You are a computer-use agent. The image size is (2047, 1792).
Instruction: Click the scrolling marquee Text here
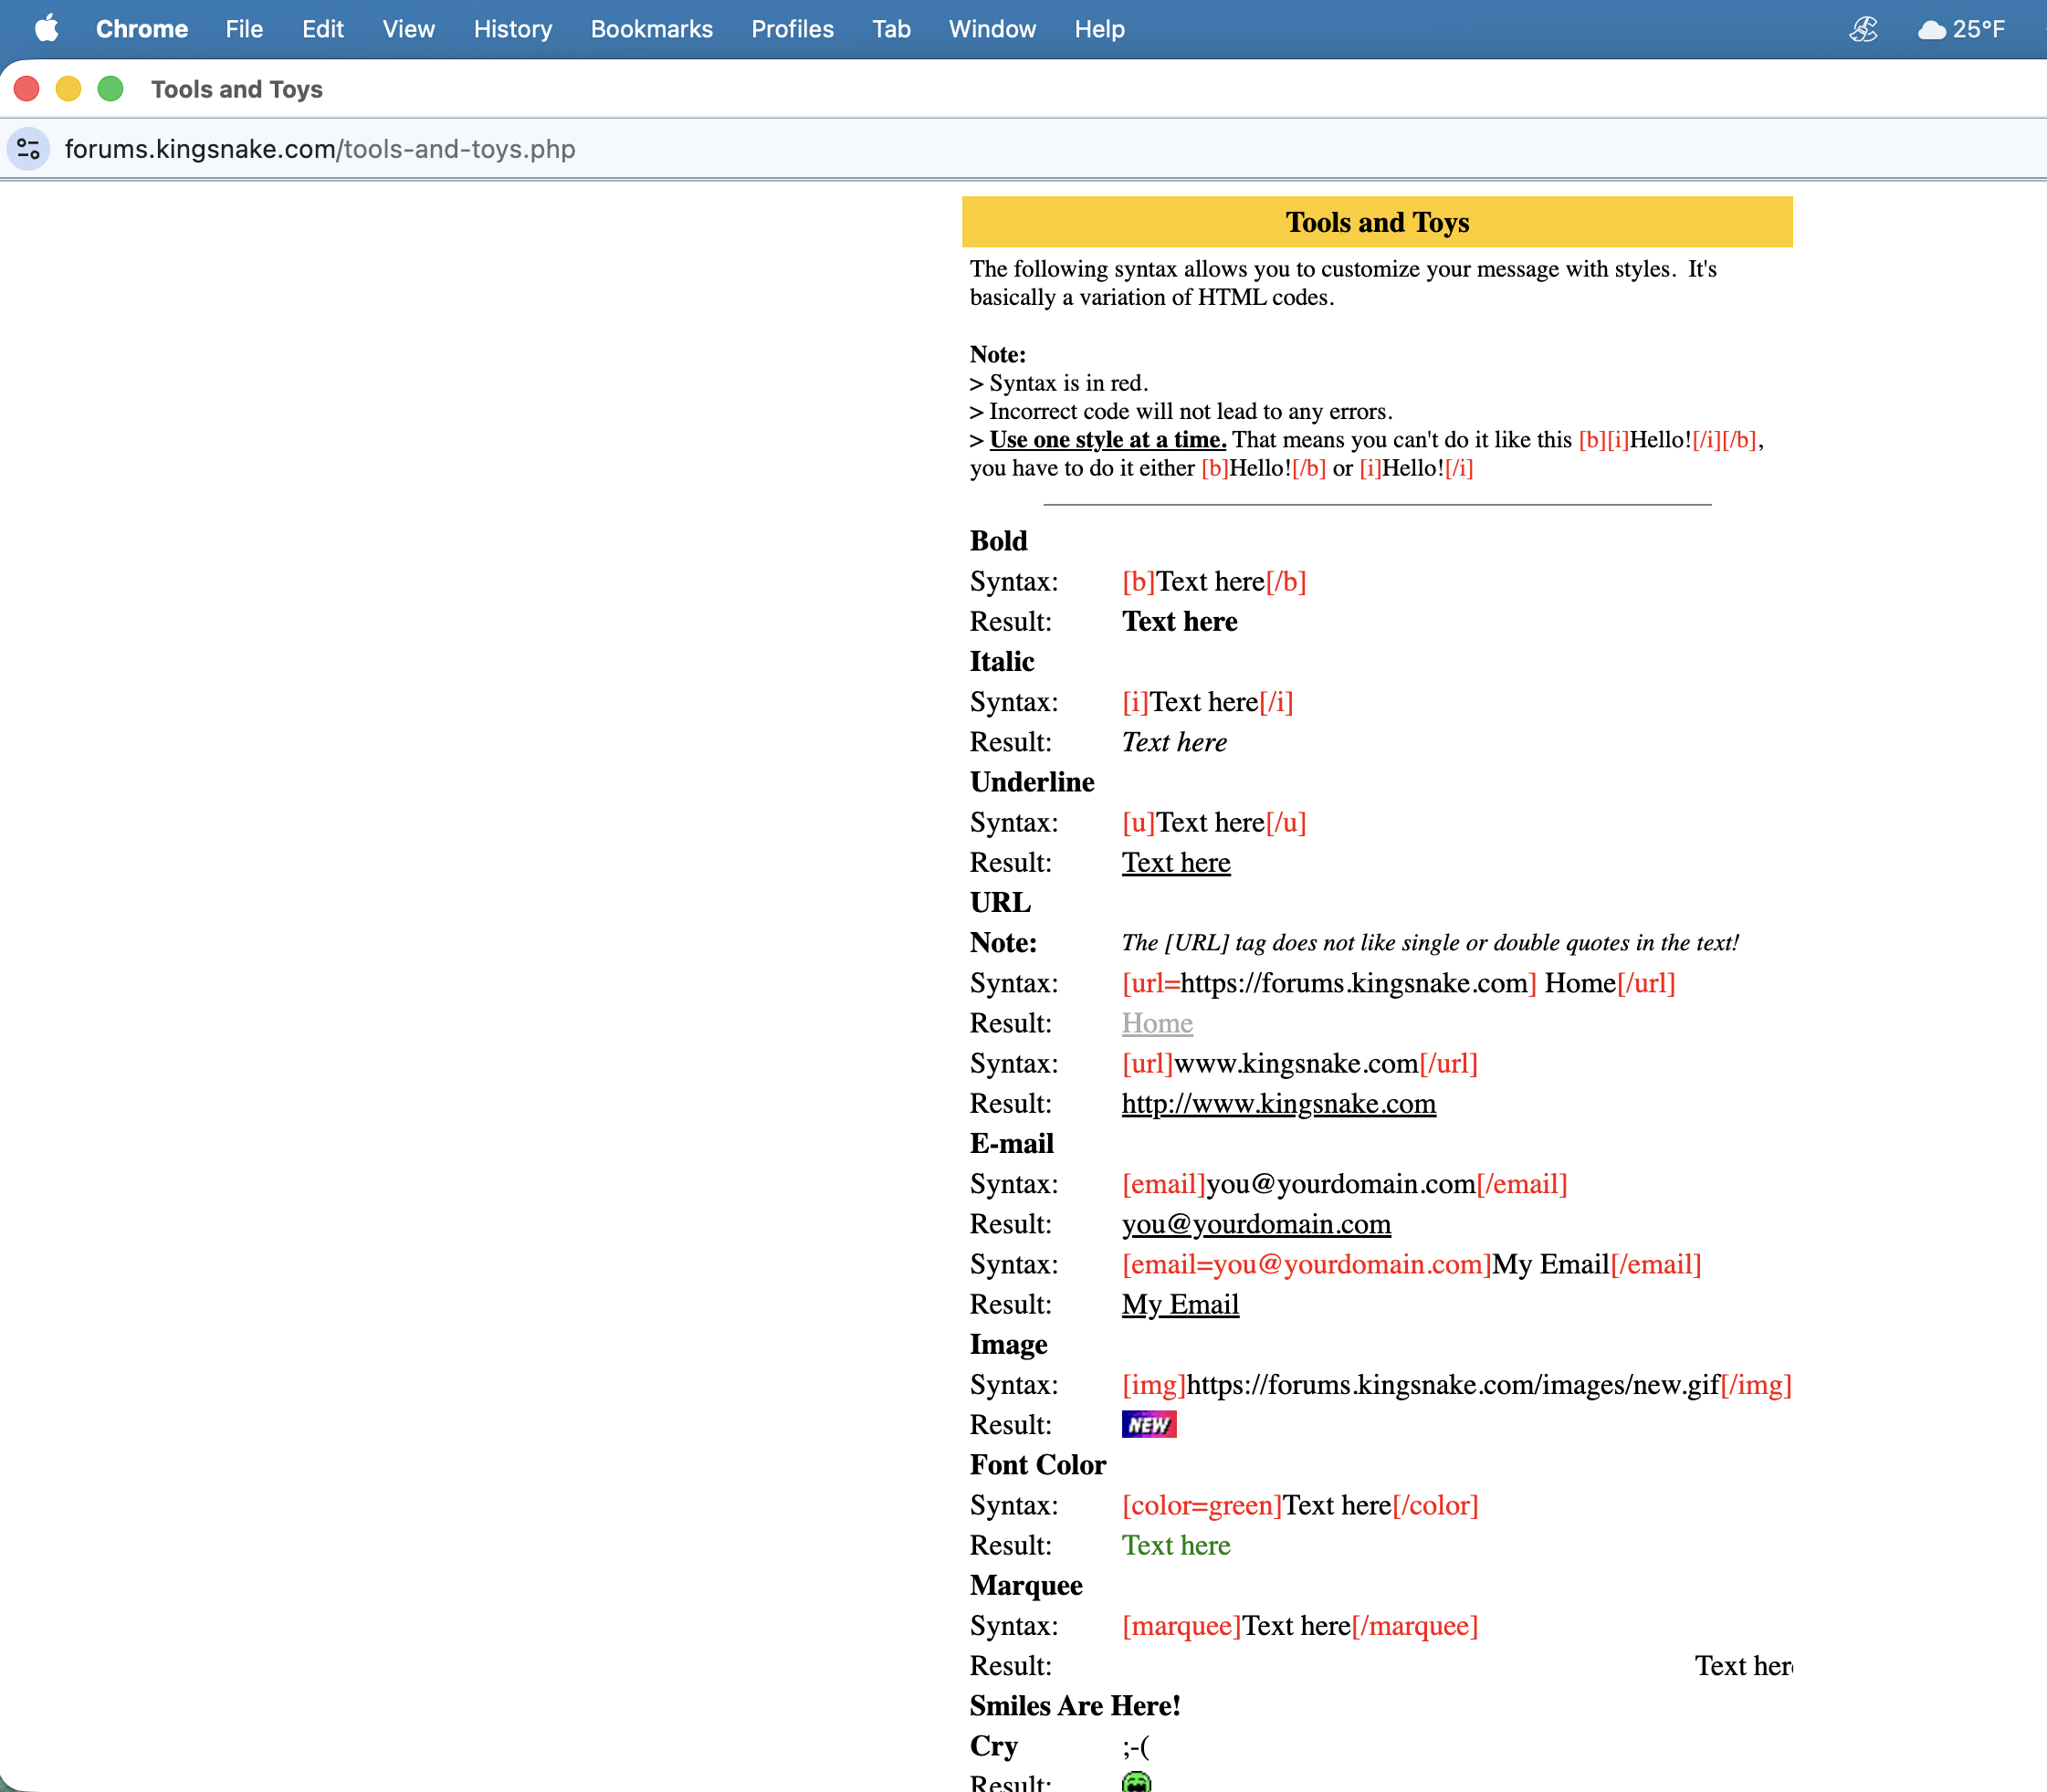coord(1742,1666)
